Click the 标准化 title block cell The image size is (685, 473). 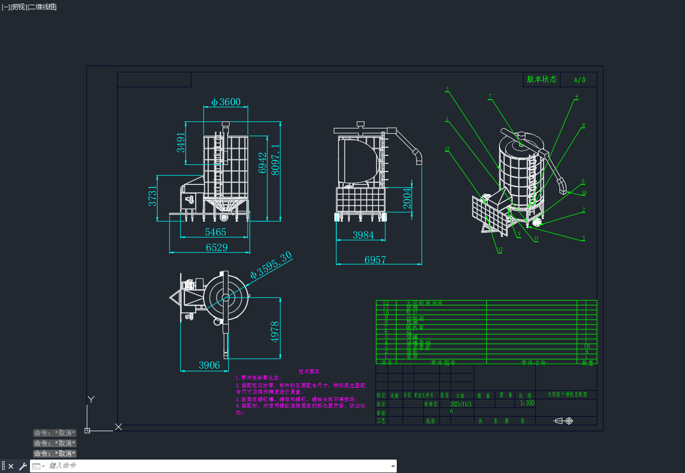click(x=431, y=404)
